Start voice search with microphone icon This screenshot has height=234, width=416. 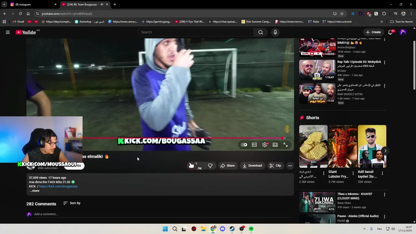[x=275, y=32]
